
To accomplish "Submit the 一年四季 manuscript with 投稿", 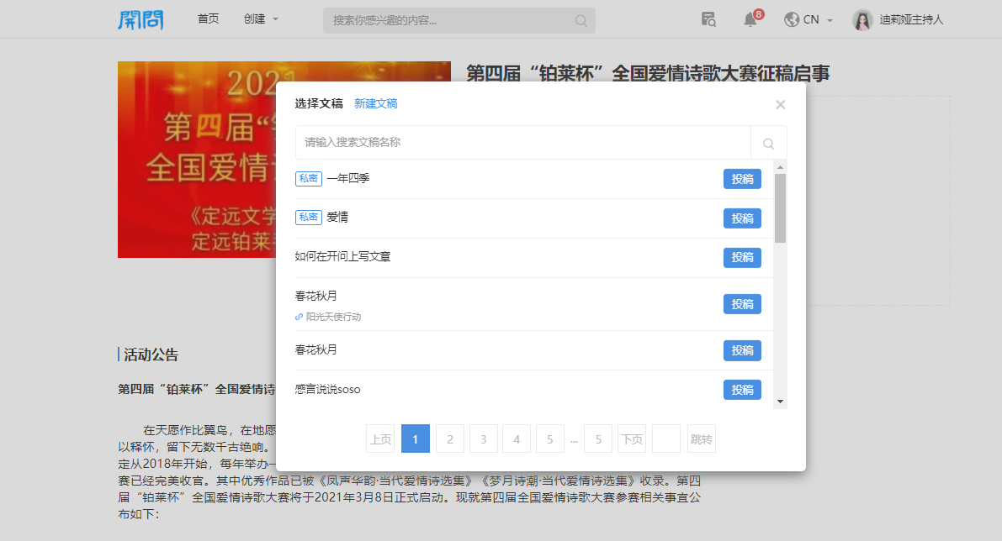I will point(743,179).
